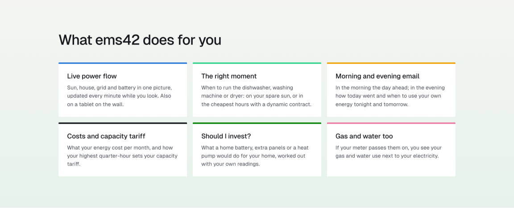Click the blue bar atop Live power flow

pos(123,63)
